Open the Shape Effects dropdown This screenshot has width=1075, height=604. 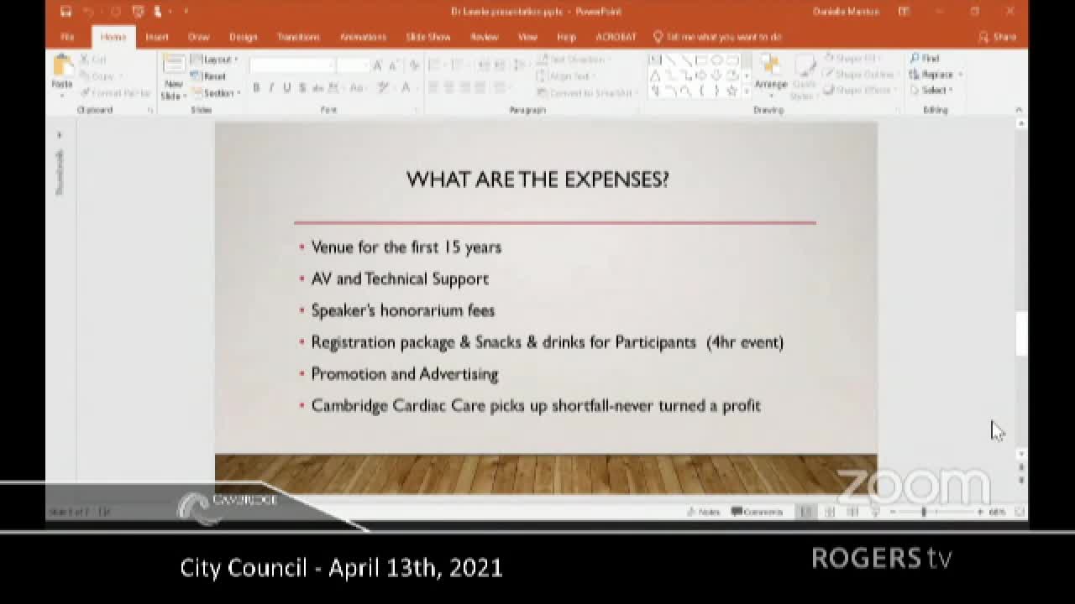tap(858, 91)
